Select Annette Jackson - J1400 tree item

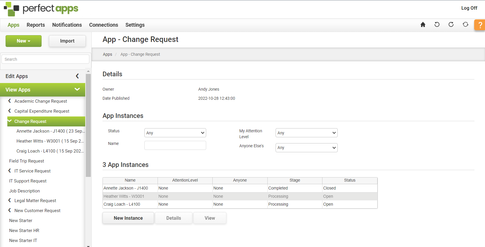tap(51, 131)
